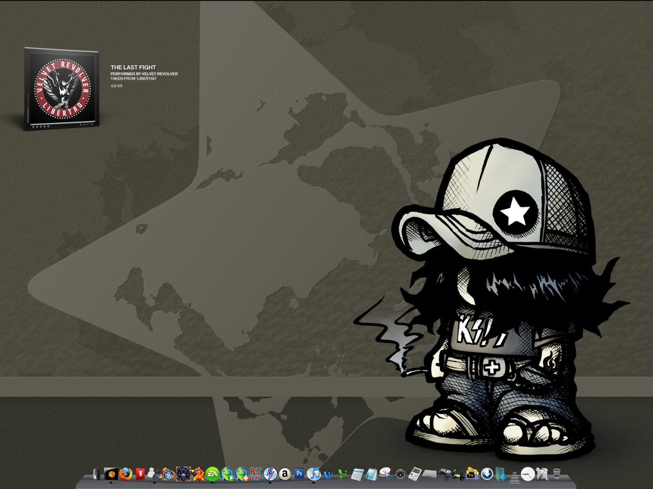The image size is (653, 489).
Task: Open the green fish icon with play badge
Action: point(227,474)
